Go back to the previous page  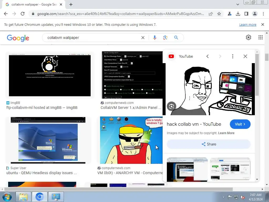click(x=6, y=14)
